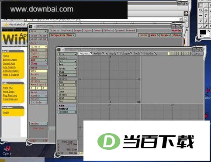
Task: Select Objects edit mode in Layout sidebar
Action: click(38, 47)
